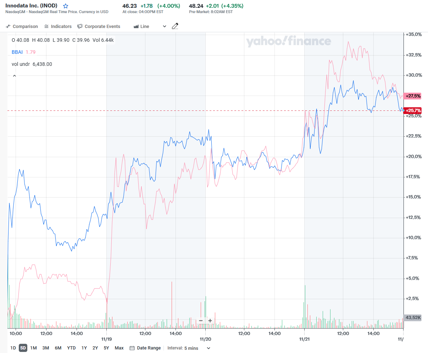Screen dimensions: 428x353
Task: Click the +27.5% BBAI price tag
Action: [413, 96]
